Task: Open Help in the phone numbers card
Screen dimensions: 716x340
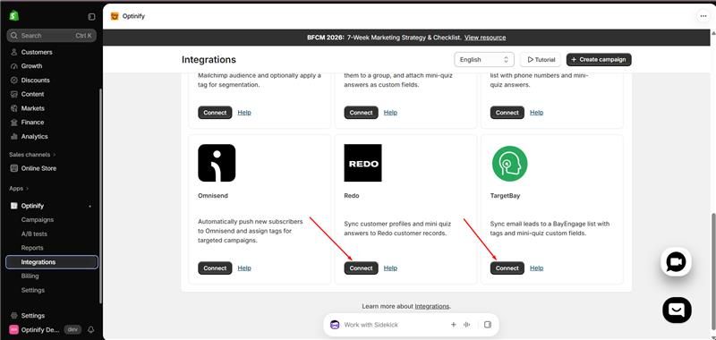Action: coord(536,113)
